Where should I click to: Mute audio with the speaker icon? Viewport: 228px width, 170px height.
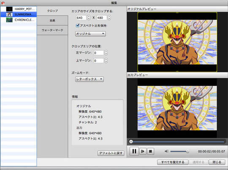point(166,151)
